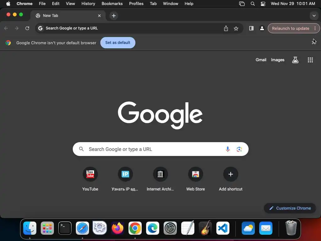Open the History menu
The width and height of the screenshot is (321, 241).
pos(88,3)
